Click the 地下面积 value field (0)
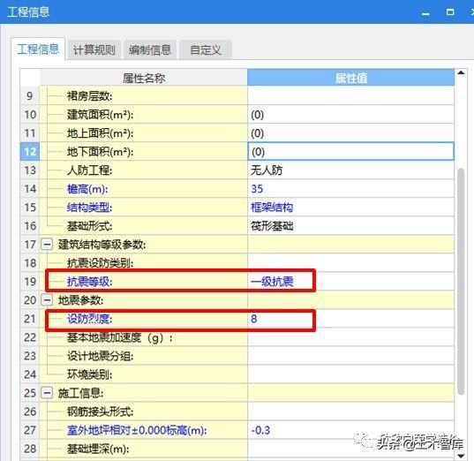Image resolution: width=474 pixels, height=461 pixels. [x=350, y=152]
